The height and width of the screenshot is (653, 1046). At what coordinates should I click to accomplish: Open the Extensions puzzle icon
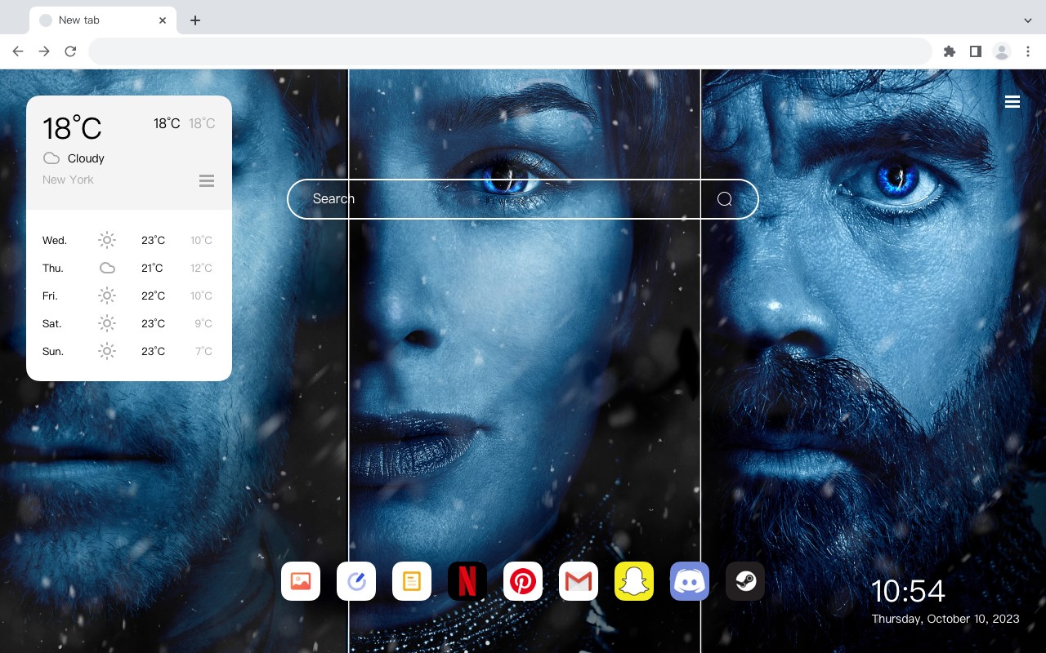pyautogui.click(x=949, y=51)
